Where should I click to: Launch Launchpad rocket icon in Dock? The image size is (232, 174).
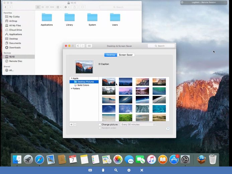[x=28, y=160]
